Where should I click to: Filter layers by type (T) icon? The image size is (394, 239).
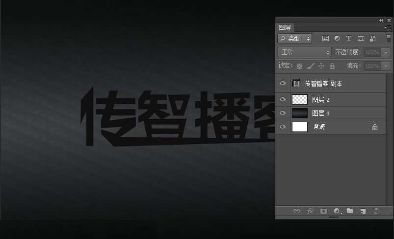pos(349,38)
